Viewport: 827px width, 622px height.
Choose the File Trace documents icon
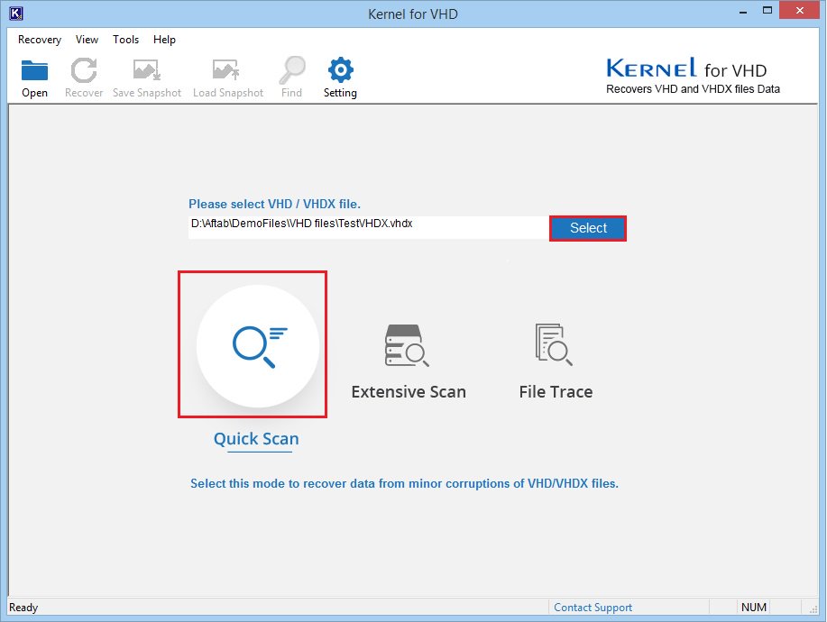tap(554, 344)
